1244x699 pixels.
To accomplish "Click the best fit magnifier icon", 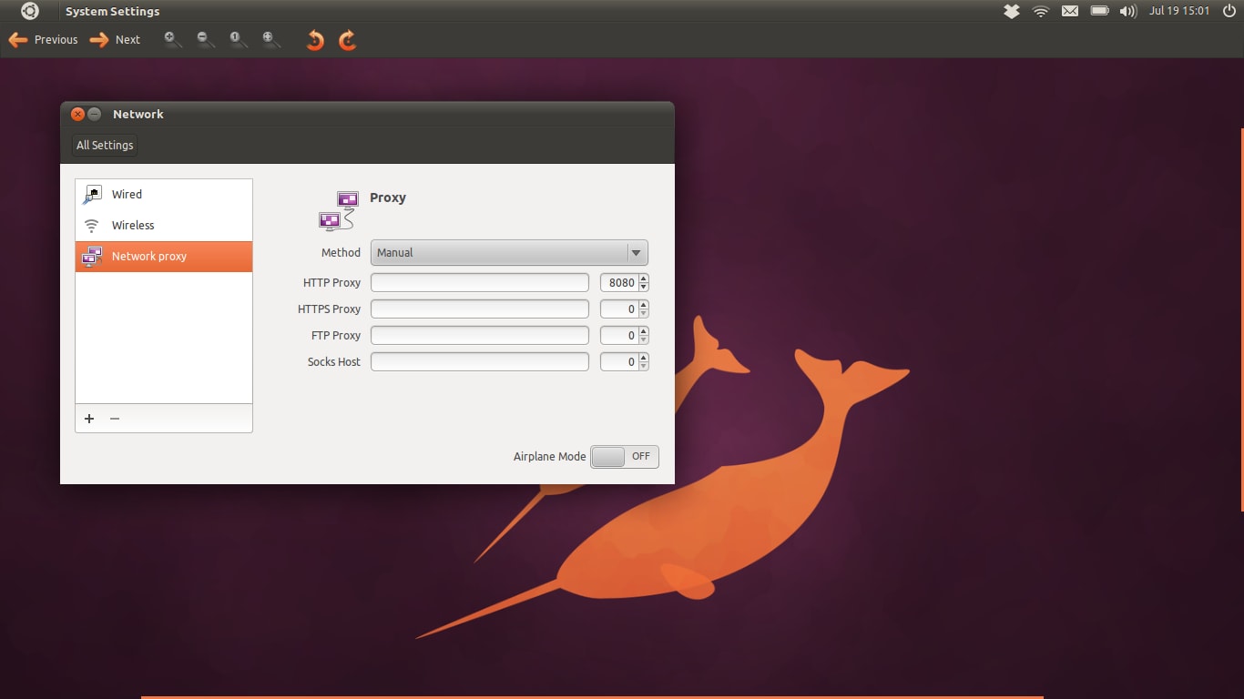I will tap(271, 39).
